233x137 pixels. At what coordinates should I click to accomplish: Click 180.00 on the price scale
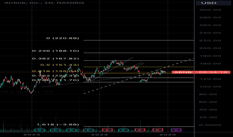[210, 56]
